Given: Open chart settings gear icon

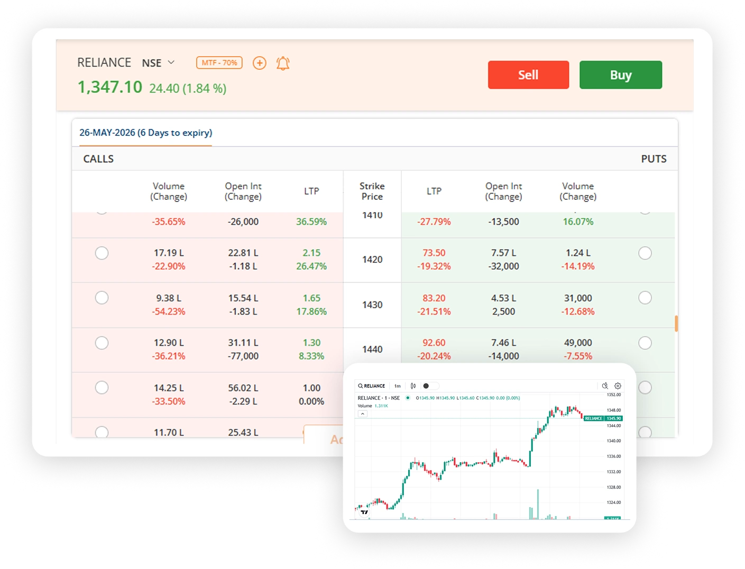Looking at the screenshot, I should (618, 386).
